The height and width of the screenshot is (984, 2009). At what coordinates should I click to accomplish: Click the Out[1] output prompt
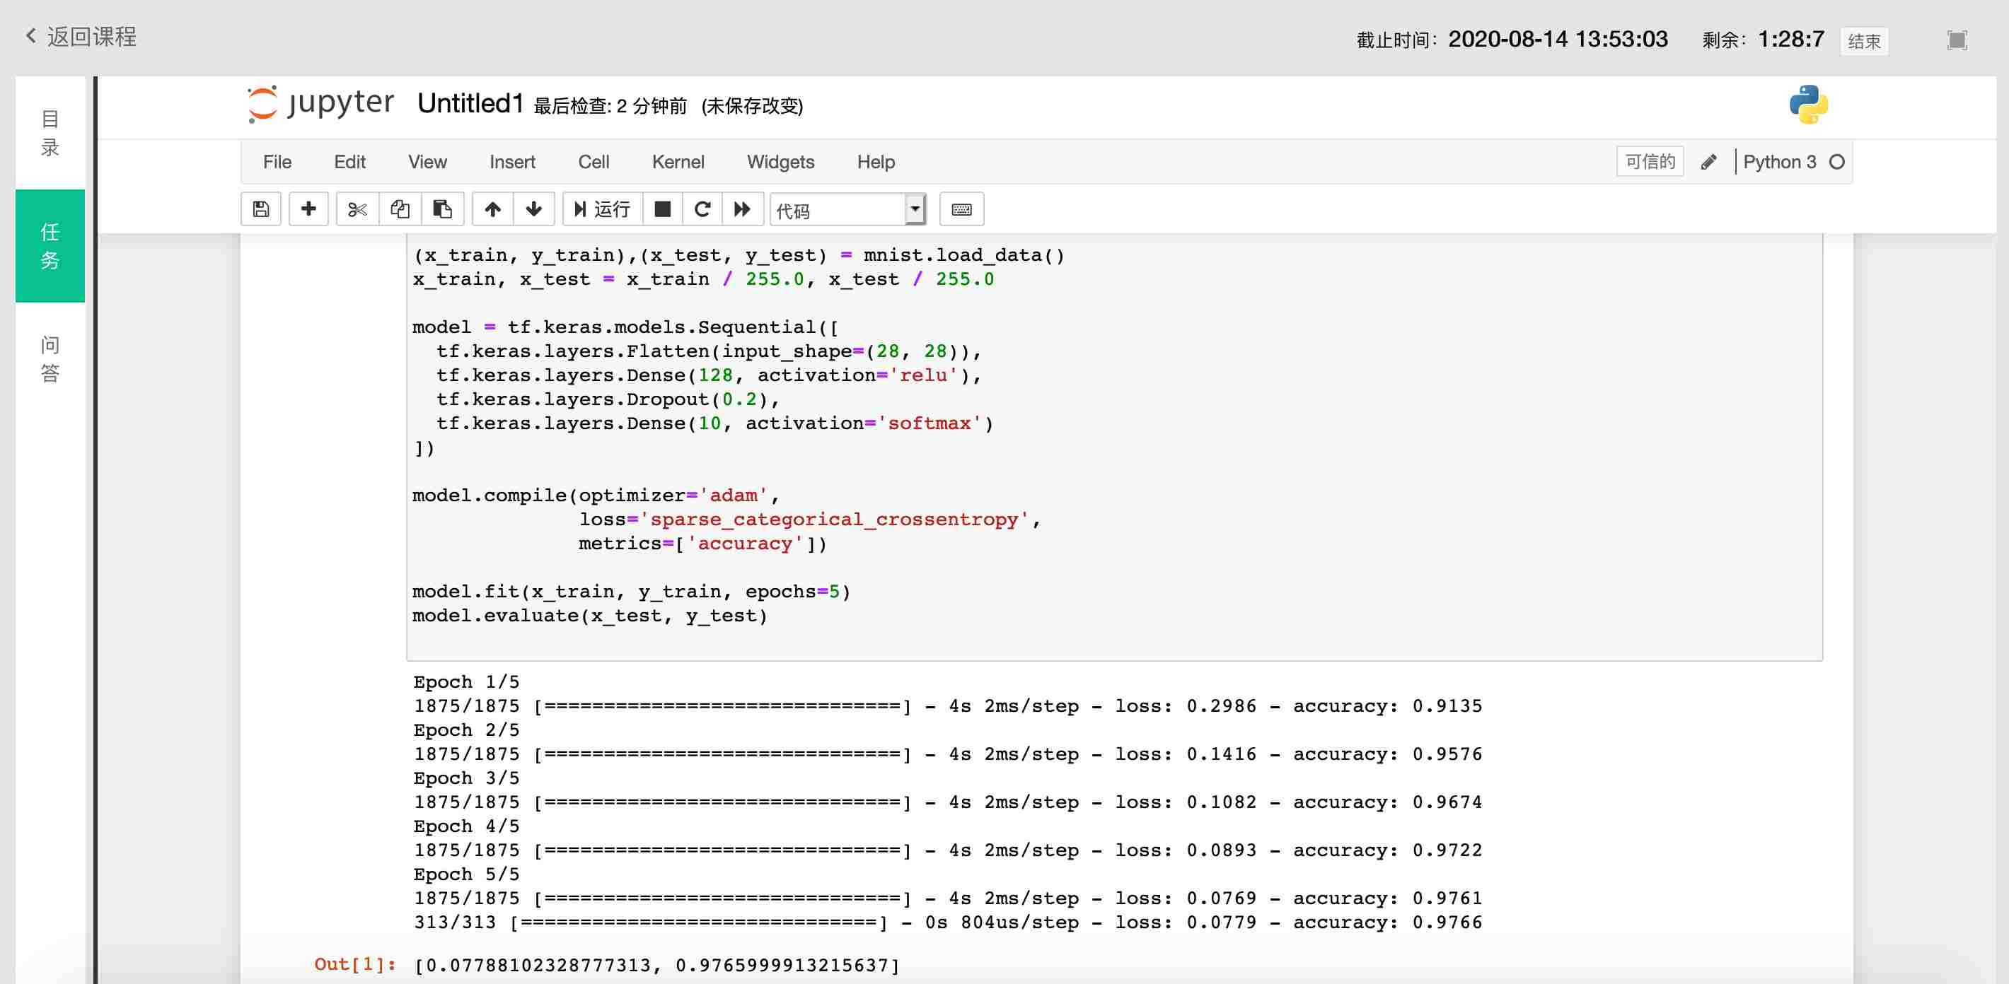[355, 964]
